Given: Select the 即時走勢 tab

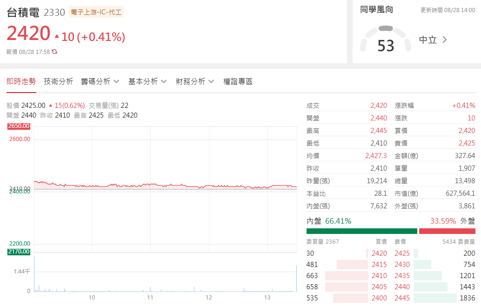Looking at the screenshot, I should click(21, 81).
